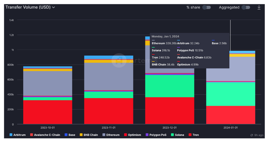The width and height of the screenshot is (267, 142).
Task: Click the x-axis label 2024-01-01
Action: click(231, 128)
